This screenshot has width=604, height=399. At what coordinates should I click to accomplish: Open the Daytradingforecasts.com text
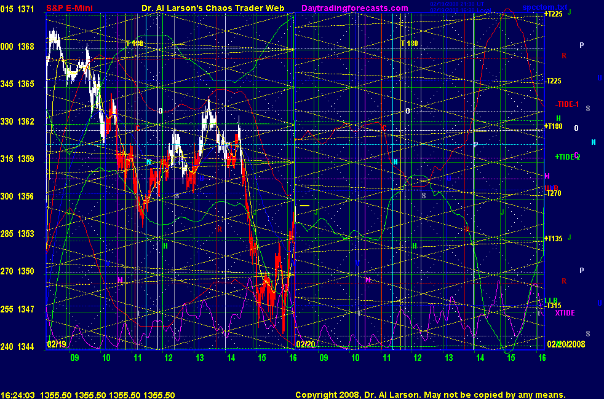click(355, 8)
